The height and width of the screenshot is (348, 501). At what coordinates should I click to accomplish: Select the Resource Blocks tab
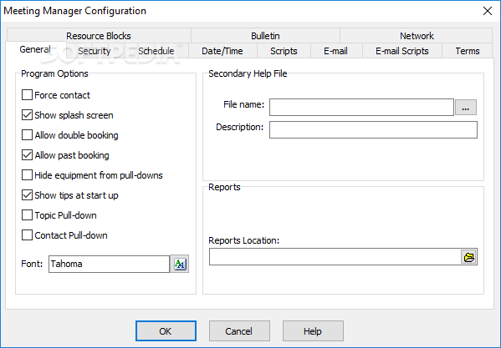pos(99,36)
